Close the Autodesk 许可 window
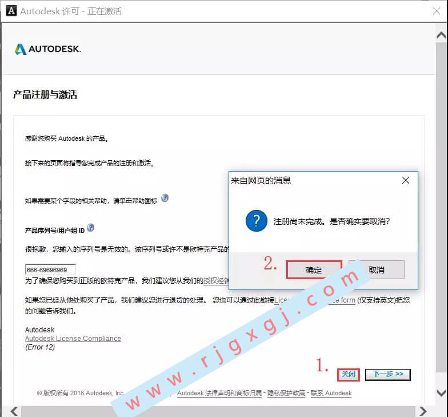 coord(437,11)
